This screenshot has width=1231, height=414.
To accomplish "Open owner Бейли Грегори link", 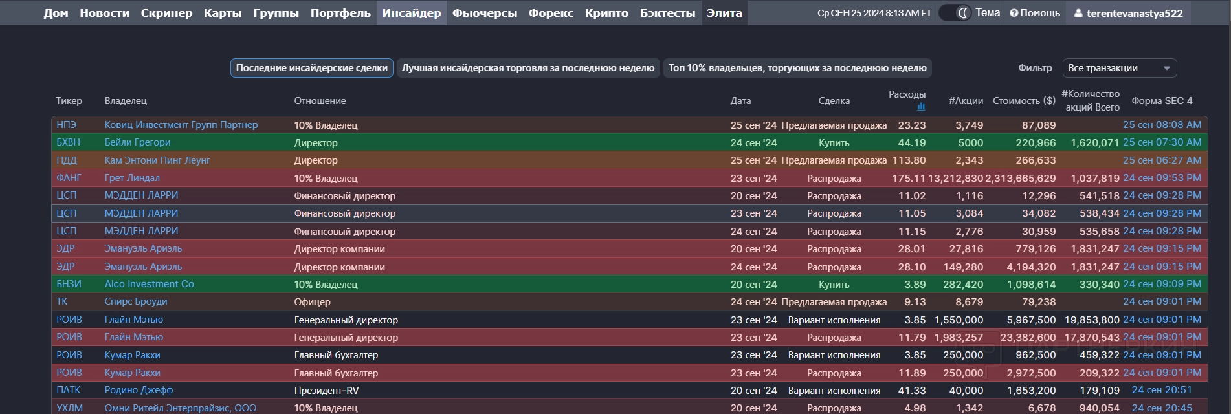I will pyautogui.click(x=137, y=142).
